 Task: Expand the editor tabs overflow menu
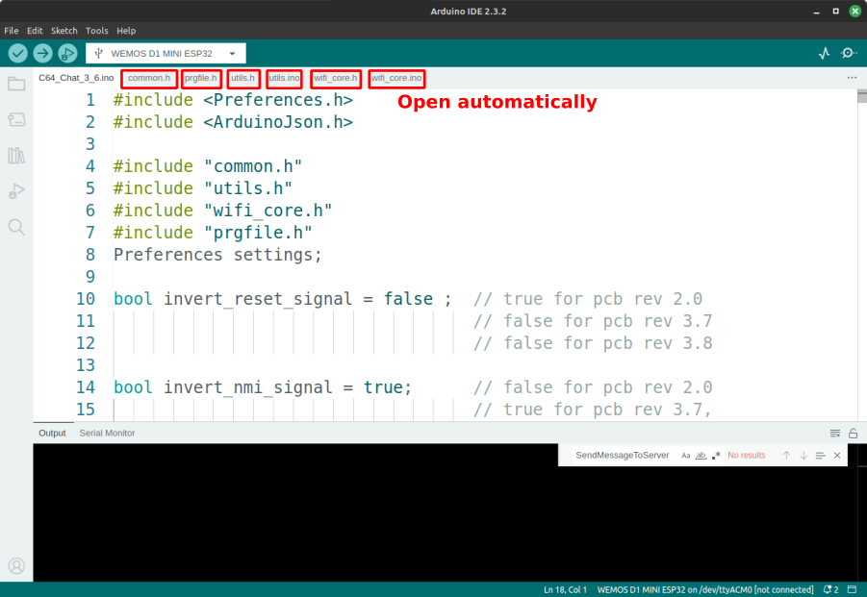(x=851, y=78)
